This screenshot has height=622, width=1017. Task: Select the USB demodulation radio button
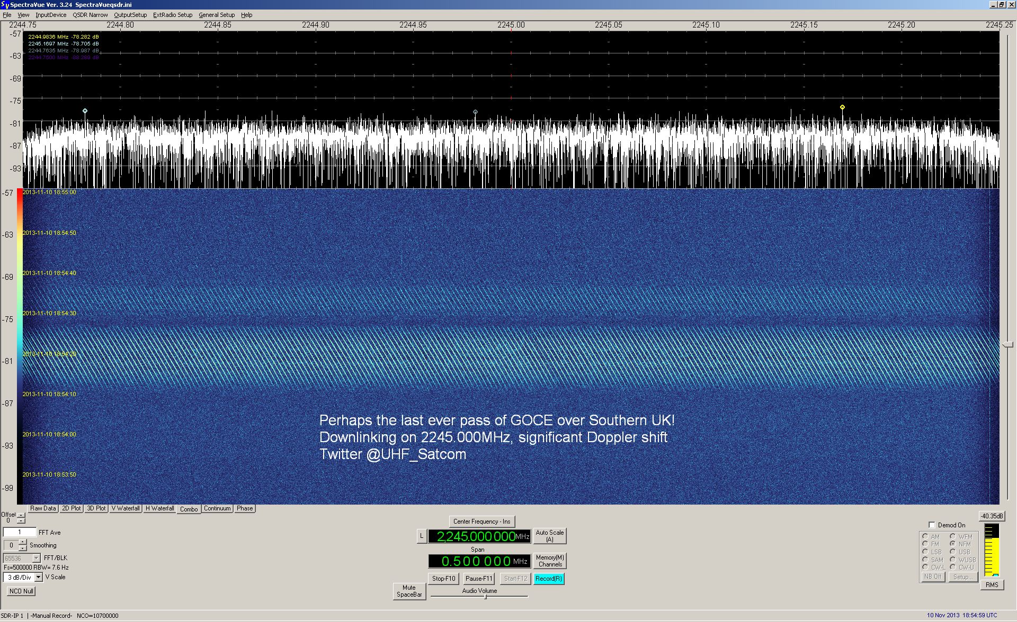[952, 552]
